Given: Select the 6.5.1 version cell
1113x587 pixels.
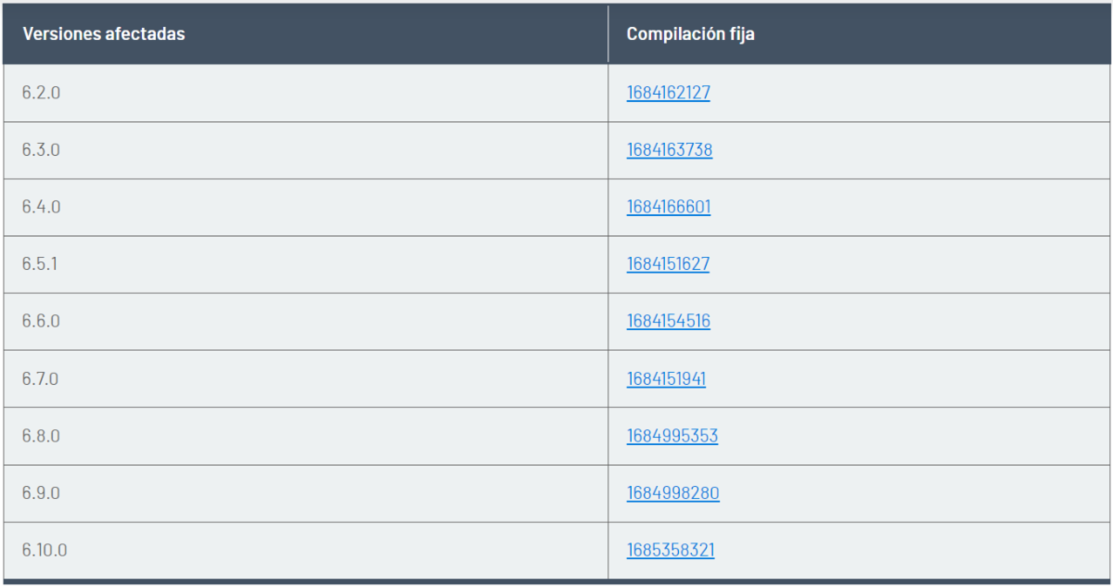Looking at the screenshot, I should pyautogui.click(x=40, y=264).
